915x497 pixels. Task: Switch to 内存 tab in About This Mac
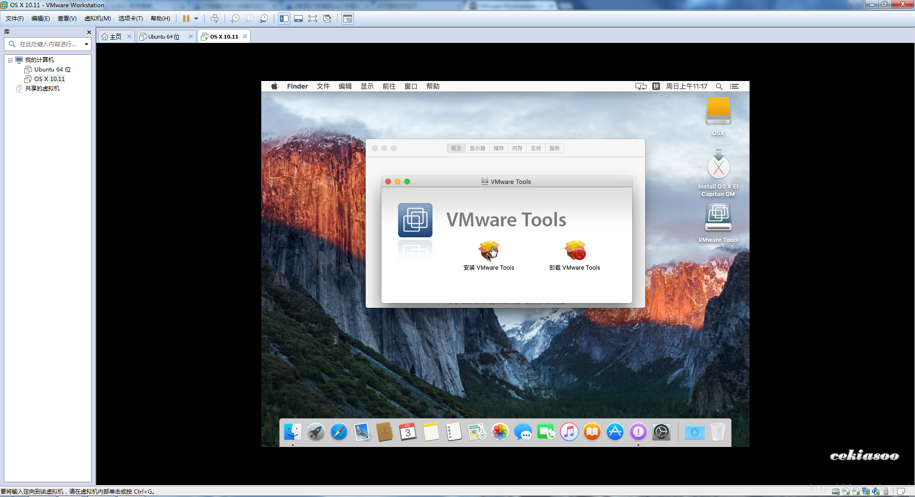pos(517,148)
